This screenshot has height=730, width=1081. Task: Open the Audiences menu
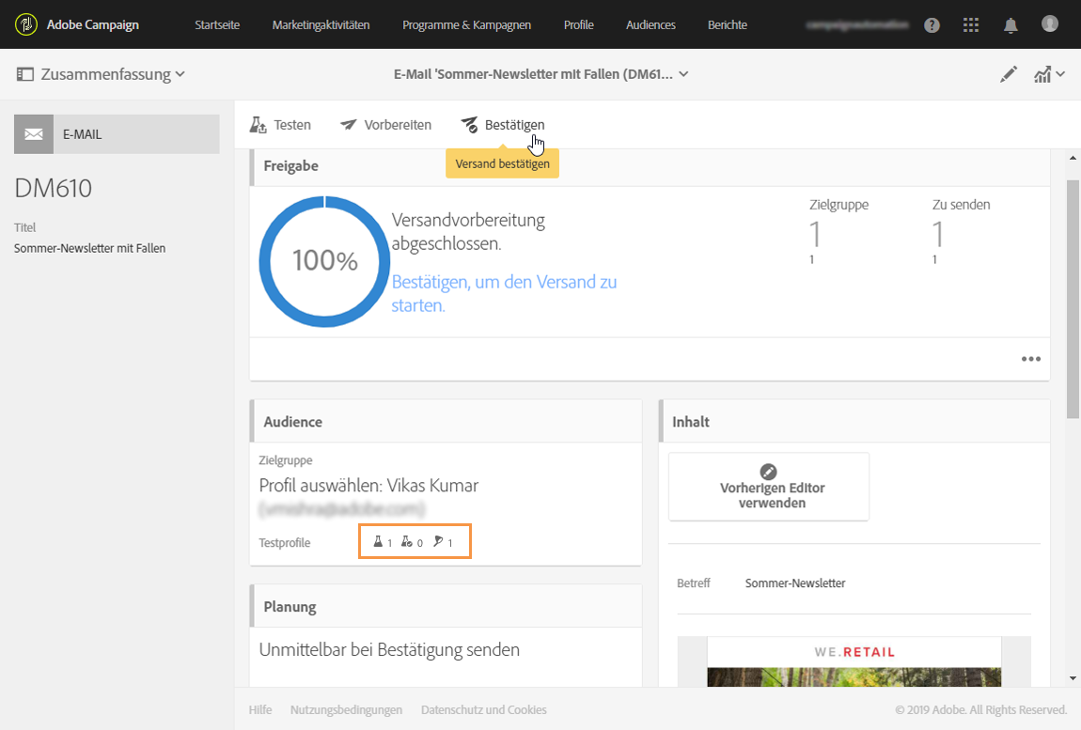650,24
